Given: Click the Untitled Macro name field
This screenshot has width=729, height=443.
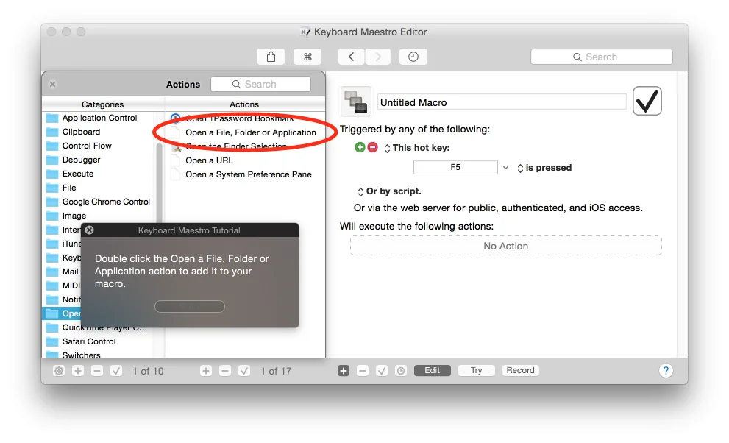Looking at the screenshot, I should pos(502,102).
